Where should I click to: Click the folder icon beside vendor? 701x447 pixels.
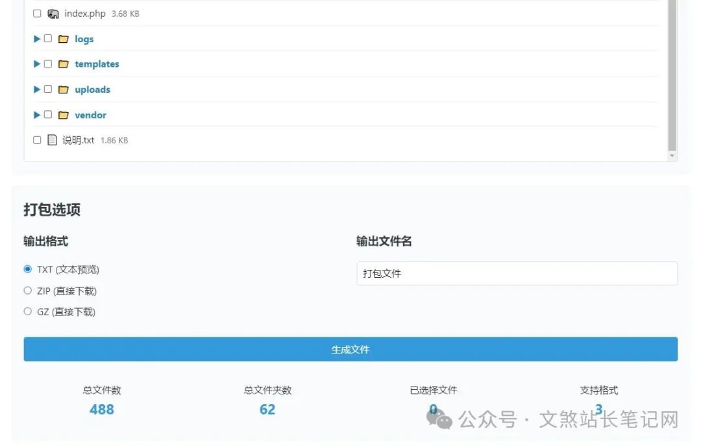click(x=63, y=114)
